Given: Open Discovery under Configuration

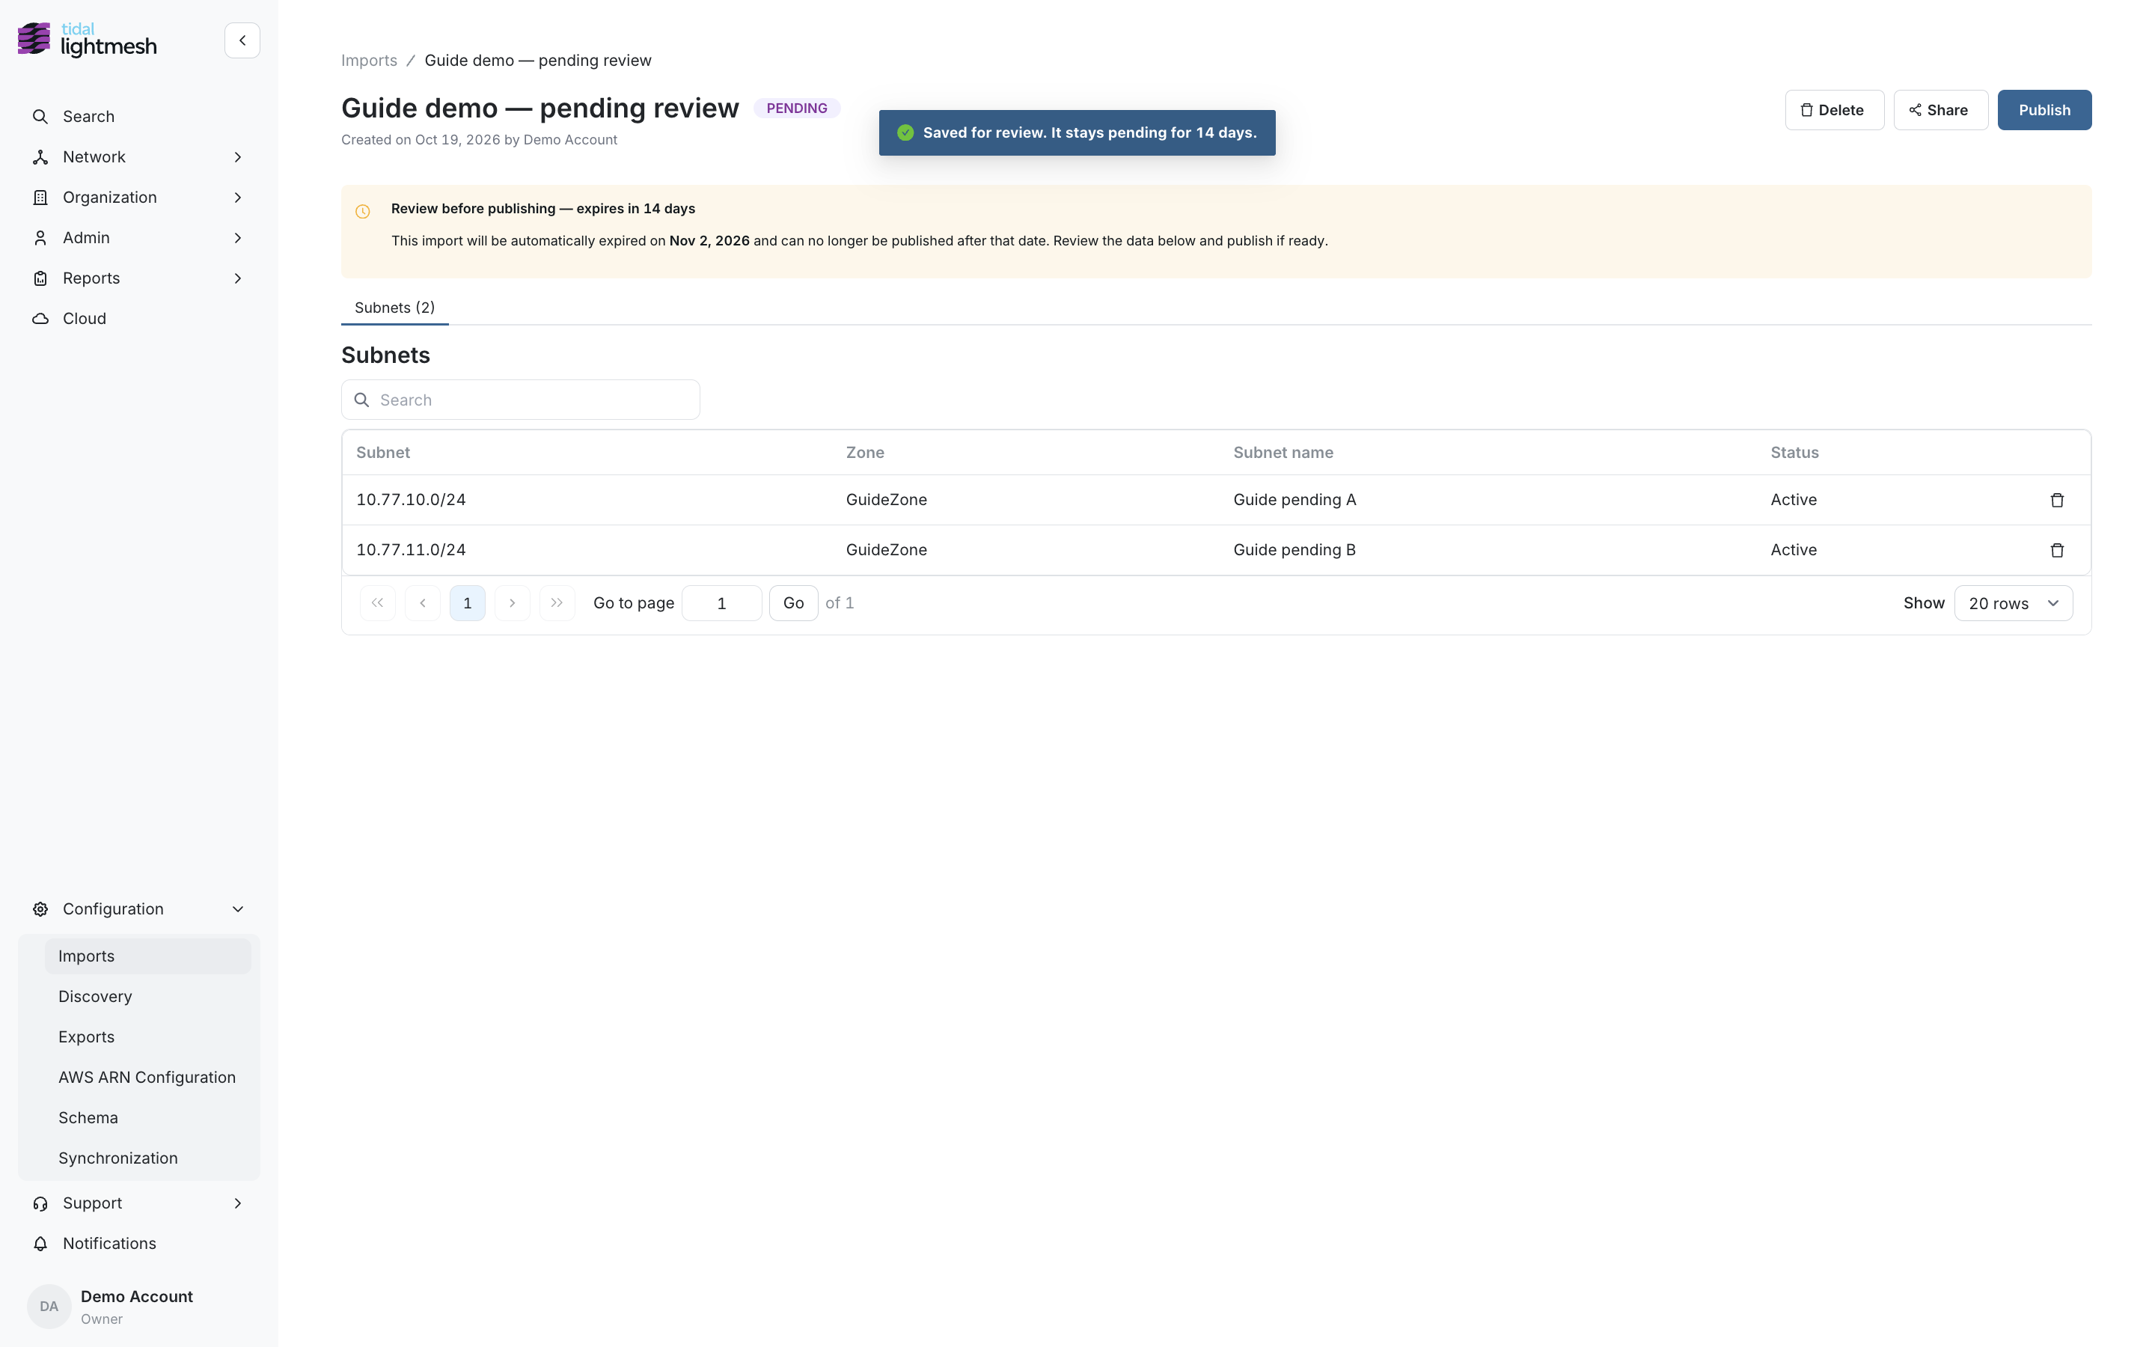Looking at the screenshot, I should (148, 996).
